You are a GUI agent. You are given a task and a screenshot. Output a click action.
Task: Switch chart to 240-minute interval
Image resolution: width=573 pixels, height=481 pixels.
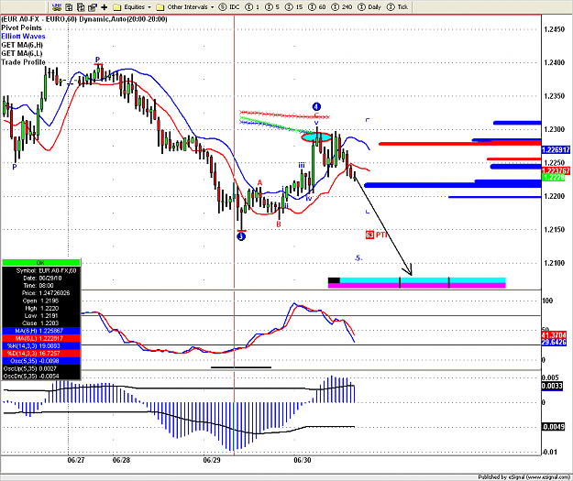pos(342,6)
